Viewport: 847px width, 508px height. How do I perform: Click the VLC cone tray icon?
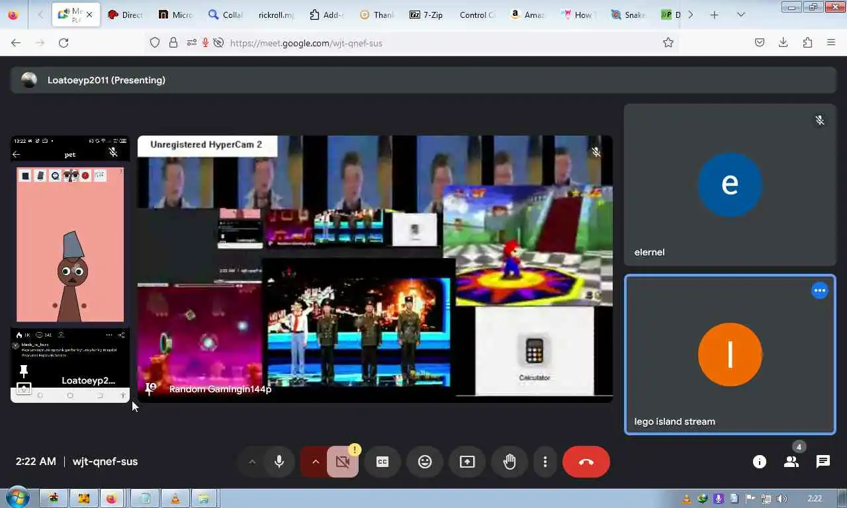(x=686, y=499)
